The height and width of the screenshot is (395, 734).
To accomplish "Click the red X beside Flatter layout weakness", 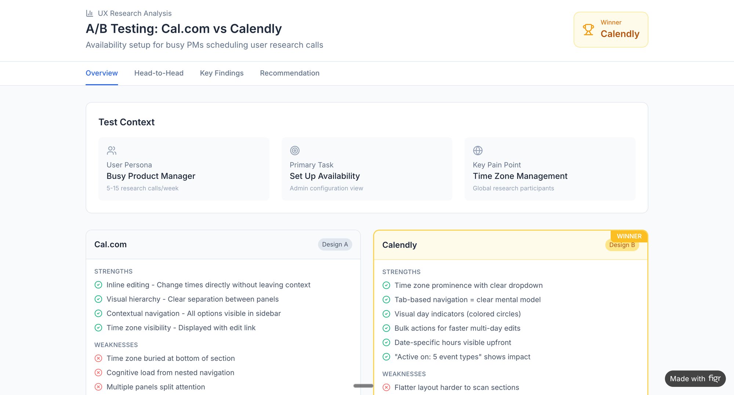I will (x=386, y=387).
